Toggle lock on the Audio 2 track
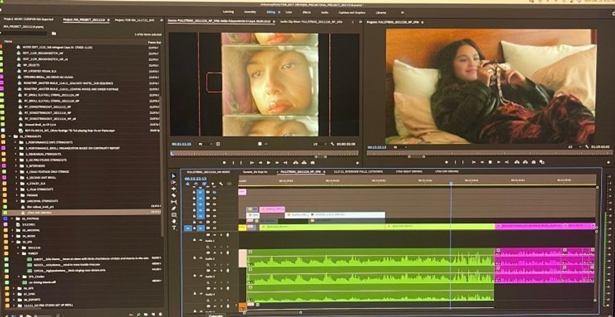Screen dimensions: 615x317 point(194,258)
